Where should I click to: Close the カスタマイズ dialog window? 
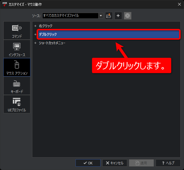[x=179, y=4]
